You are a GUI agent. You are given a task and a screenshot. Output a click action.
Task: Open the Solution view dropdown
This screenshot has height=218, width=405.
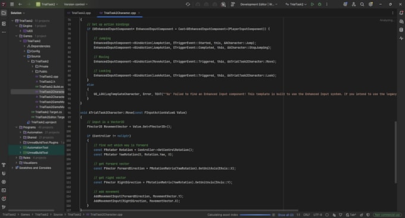tap(17, 13)
